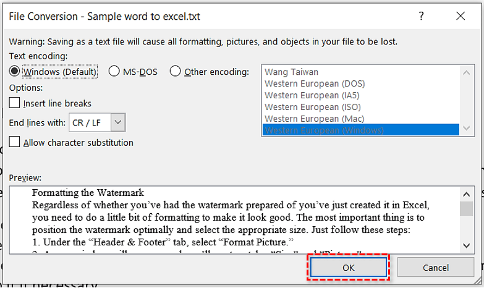Close the File Conversion dialog
This screenshot has height=288, width=484.
click(x=460, y=16)
